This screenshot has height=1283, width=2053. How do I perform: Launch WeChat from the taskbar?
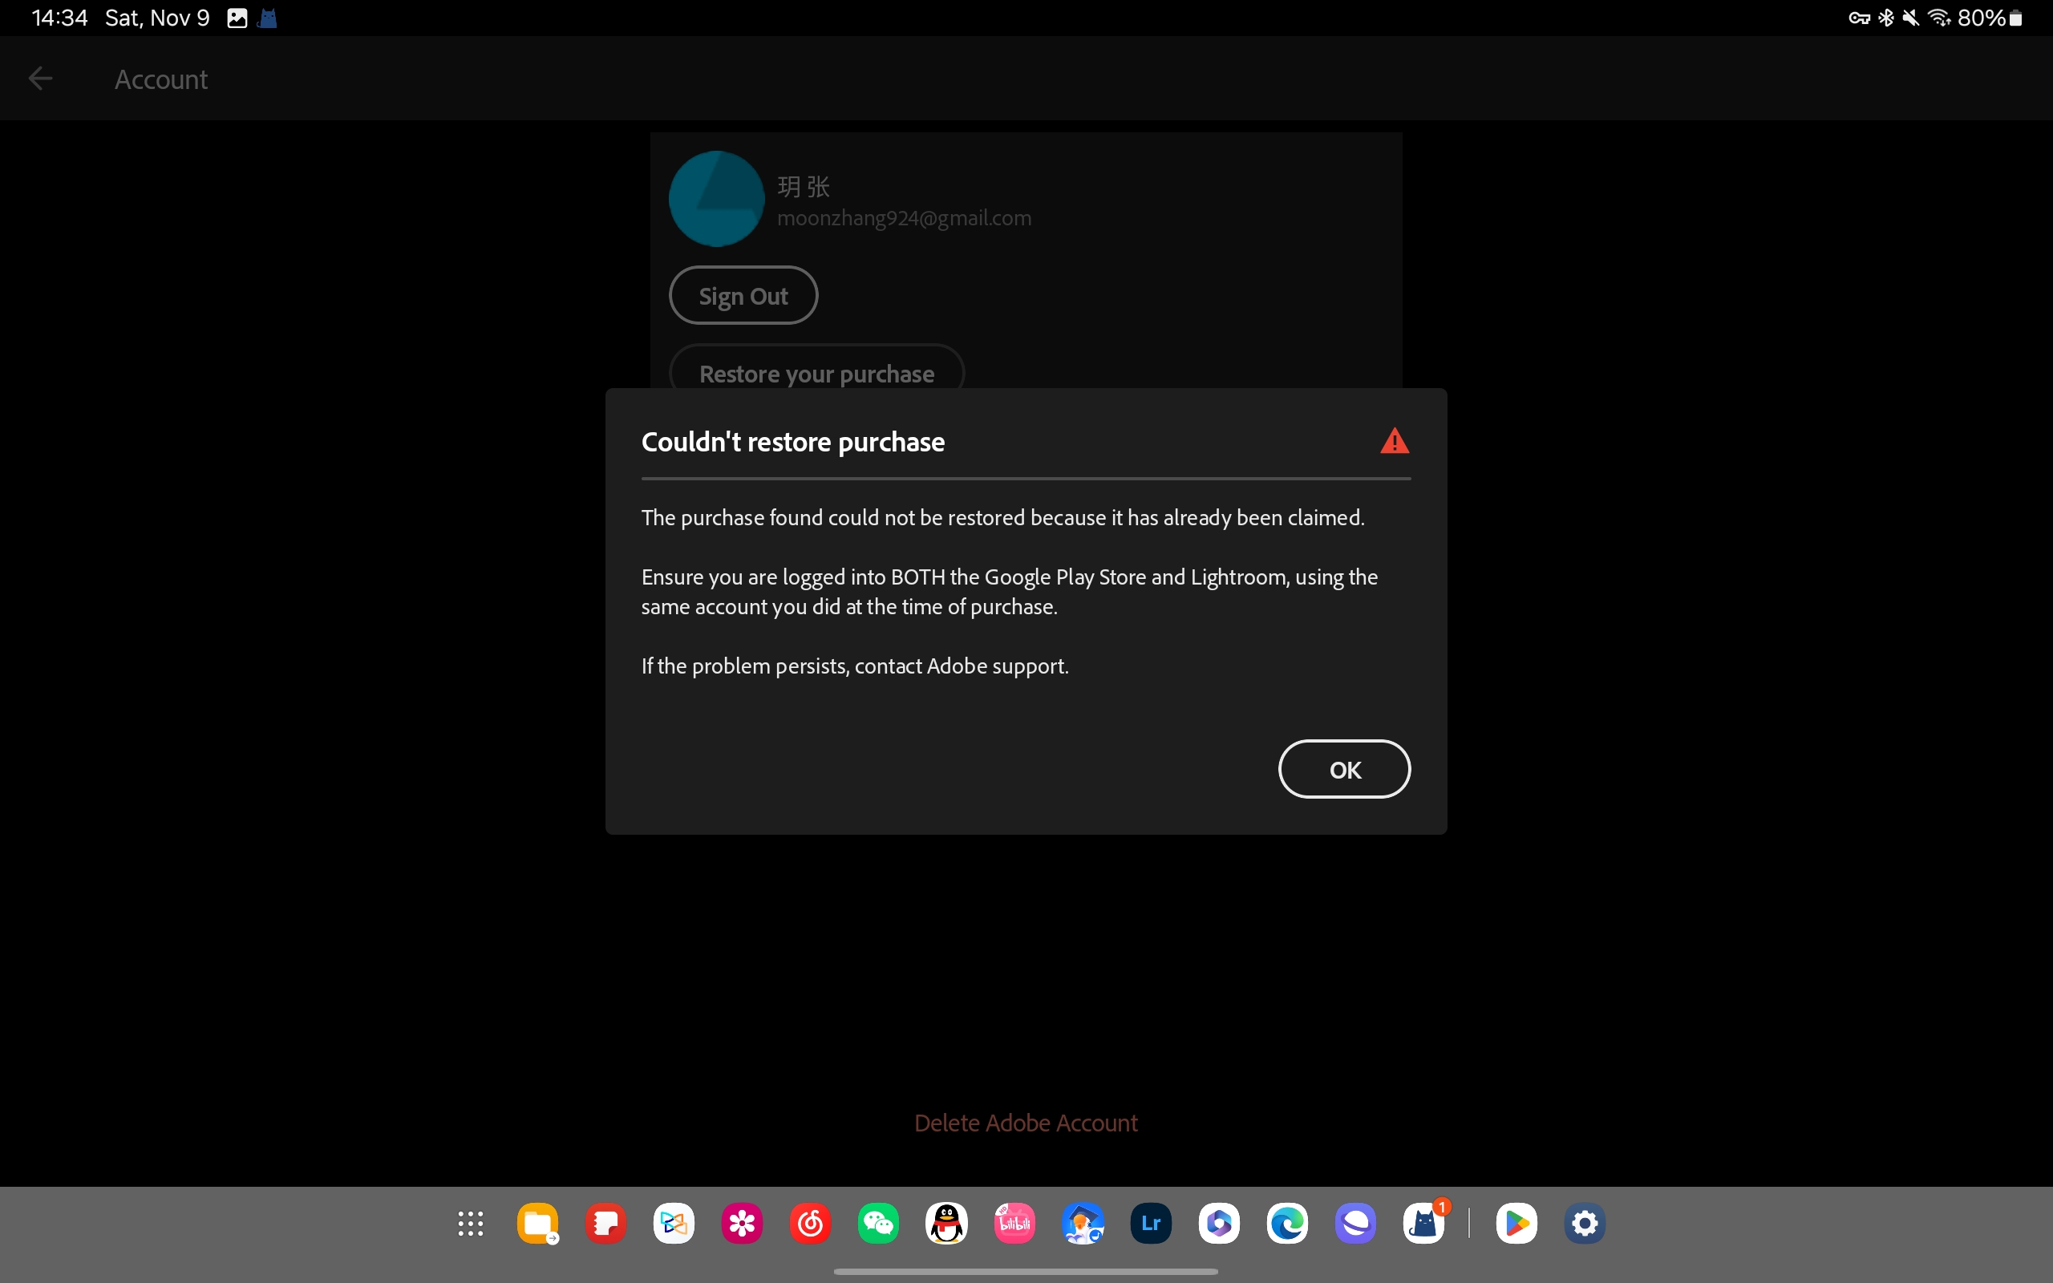878,1223
